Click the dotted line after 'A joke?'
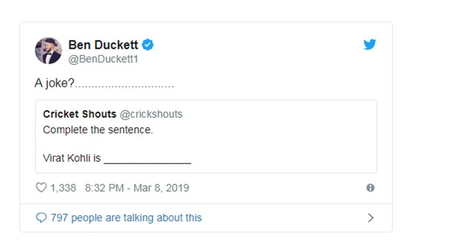The height and width of the screenshot is (243, 458). point(124,86)
